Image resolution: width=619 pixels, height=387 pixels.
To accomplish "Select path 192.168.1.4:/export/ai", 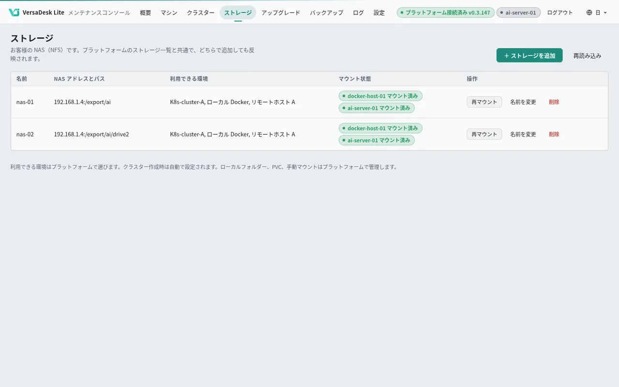I will 82,102.
